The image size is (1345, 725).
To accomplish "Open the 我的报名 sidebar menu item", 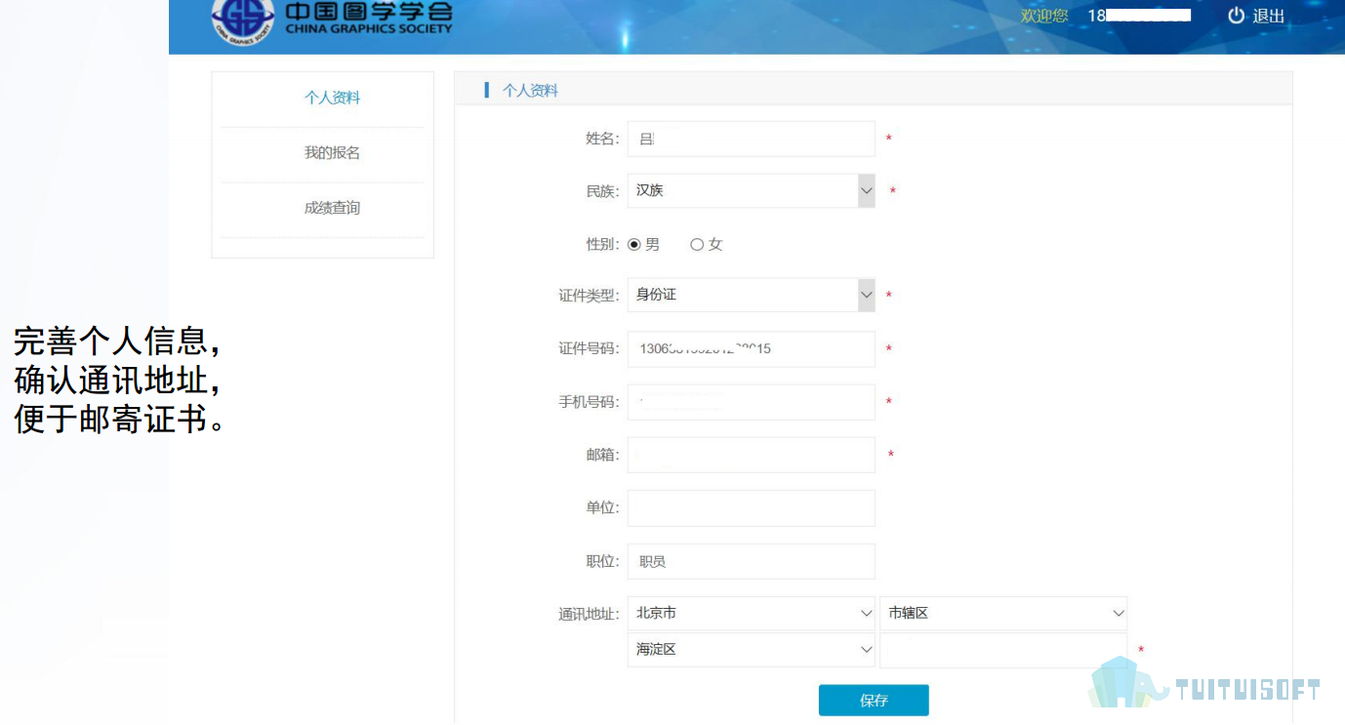I will [332, 153].
